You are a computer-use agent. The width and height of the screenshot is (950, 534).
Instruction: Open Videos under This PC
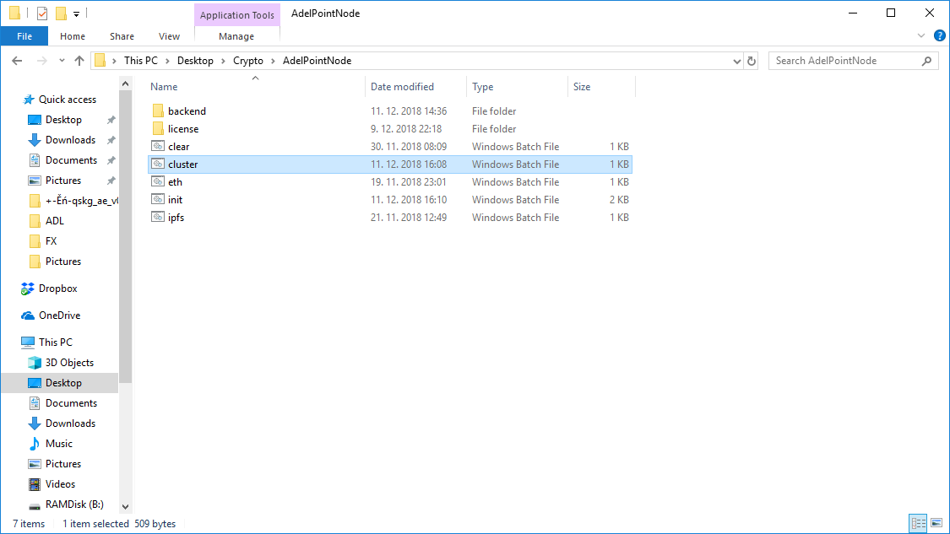[x=60, y=484]
